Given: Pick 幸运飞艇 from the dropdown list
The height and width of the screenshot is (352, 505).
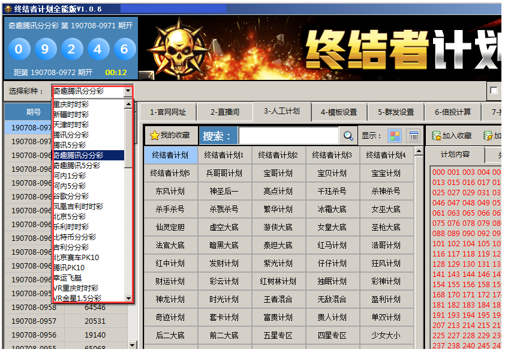Looking at the screenshot, I should pos(70,278).
